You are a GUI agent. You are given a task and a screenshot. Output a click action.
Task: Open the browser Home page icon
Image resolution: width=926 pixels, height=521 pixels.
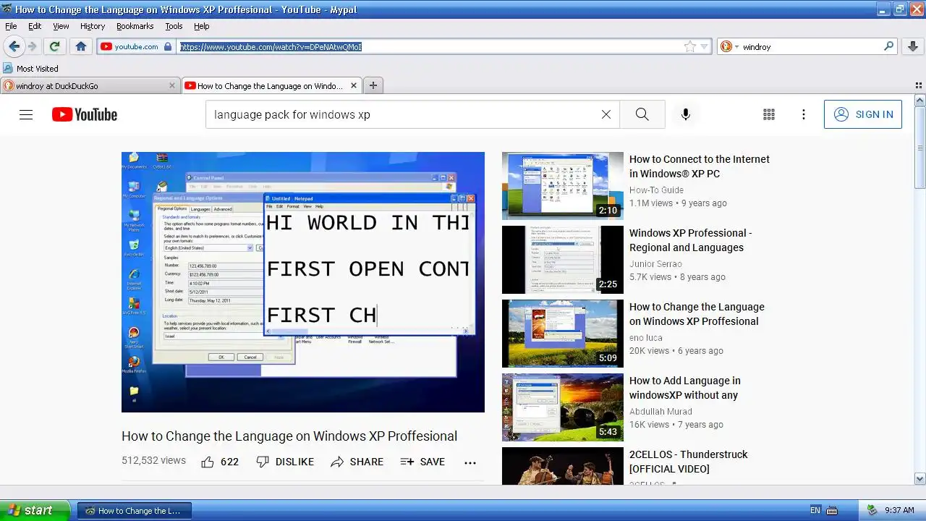(x=80, y=46)
